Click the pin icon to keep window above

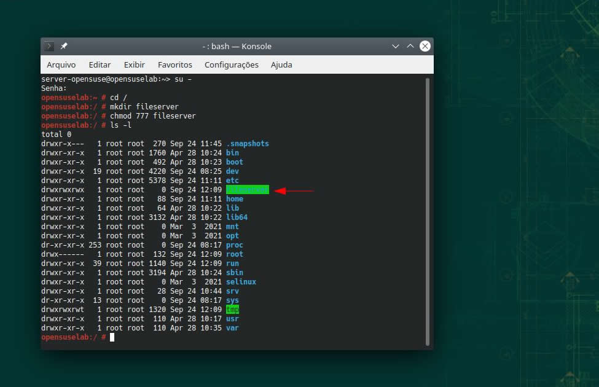(64, 47)
